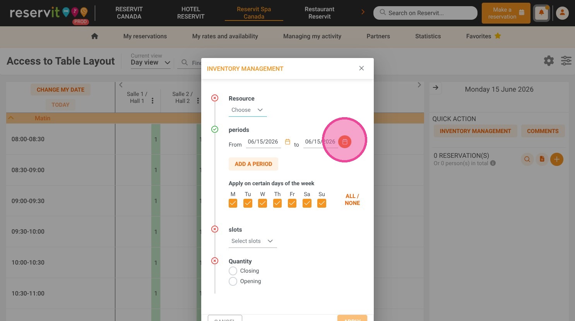
Task: Click the ALL / NONE link
Action: coord(352,200)
